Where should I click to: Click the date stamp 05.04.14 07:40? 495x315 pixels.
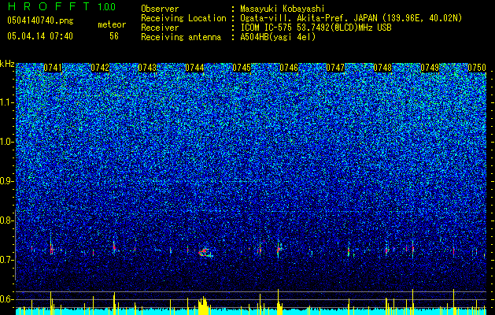40,36
